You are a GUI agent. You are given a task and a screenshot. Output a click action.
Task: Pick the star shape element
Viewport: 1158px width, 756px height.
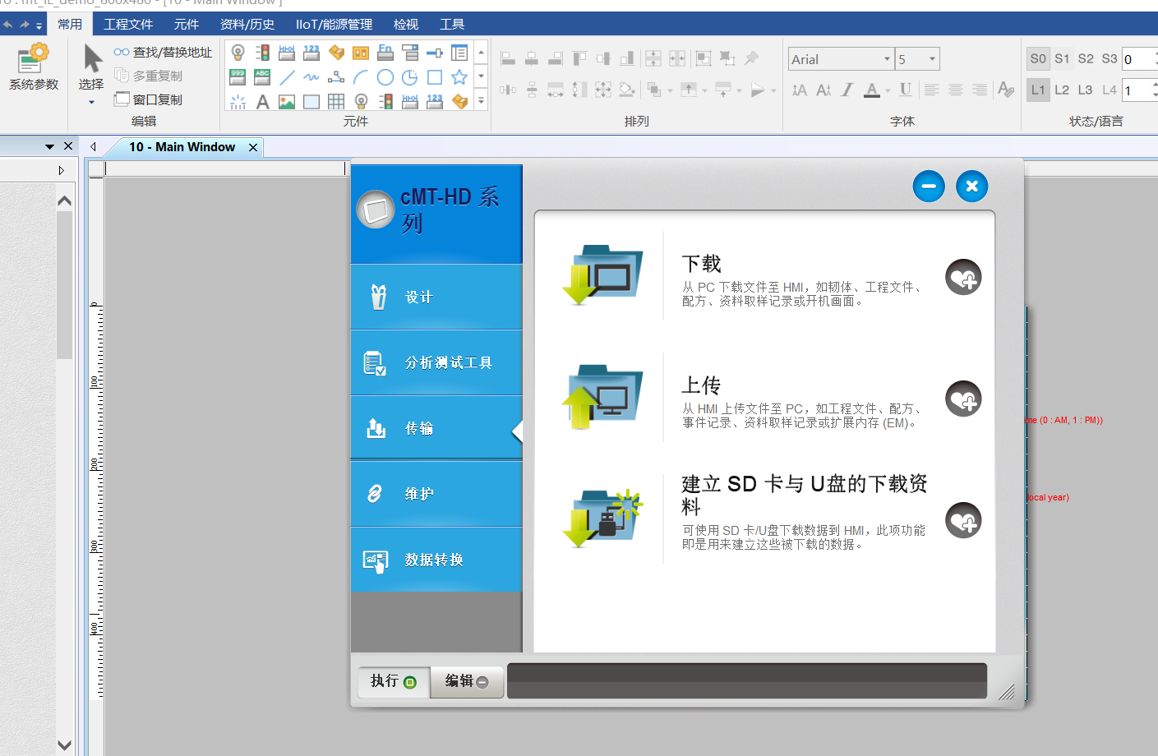tap(459, 77)
